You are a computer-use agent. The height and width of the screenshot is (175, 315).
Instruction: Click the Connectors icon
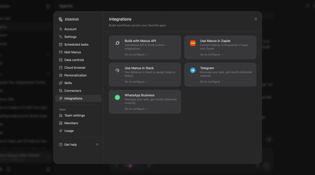[61, 91]
